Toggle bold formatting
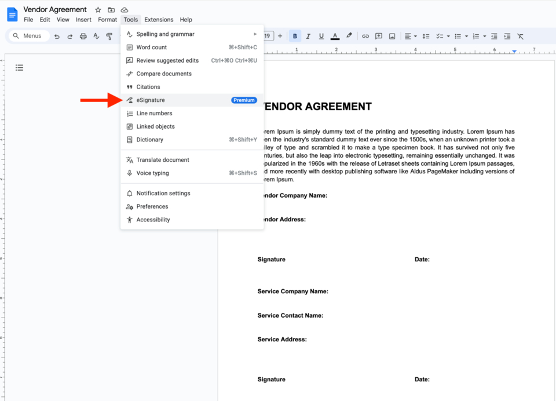 point(295,36)
